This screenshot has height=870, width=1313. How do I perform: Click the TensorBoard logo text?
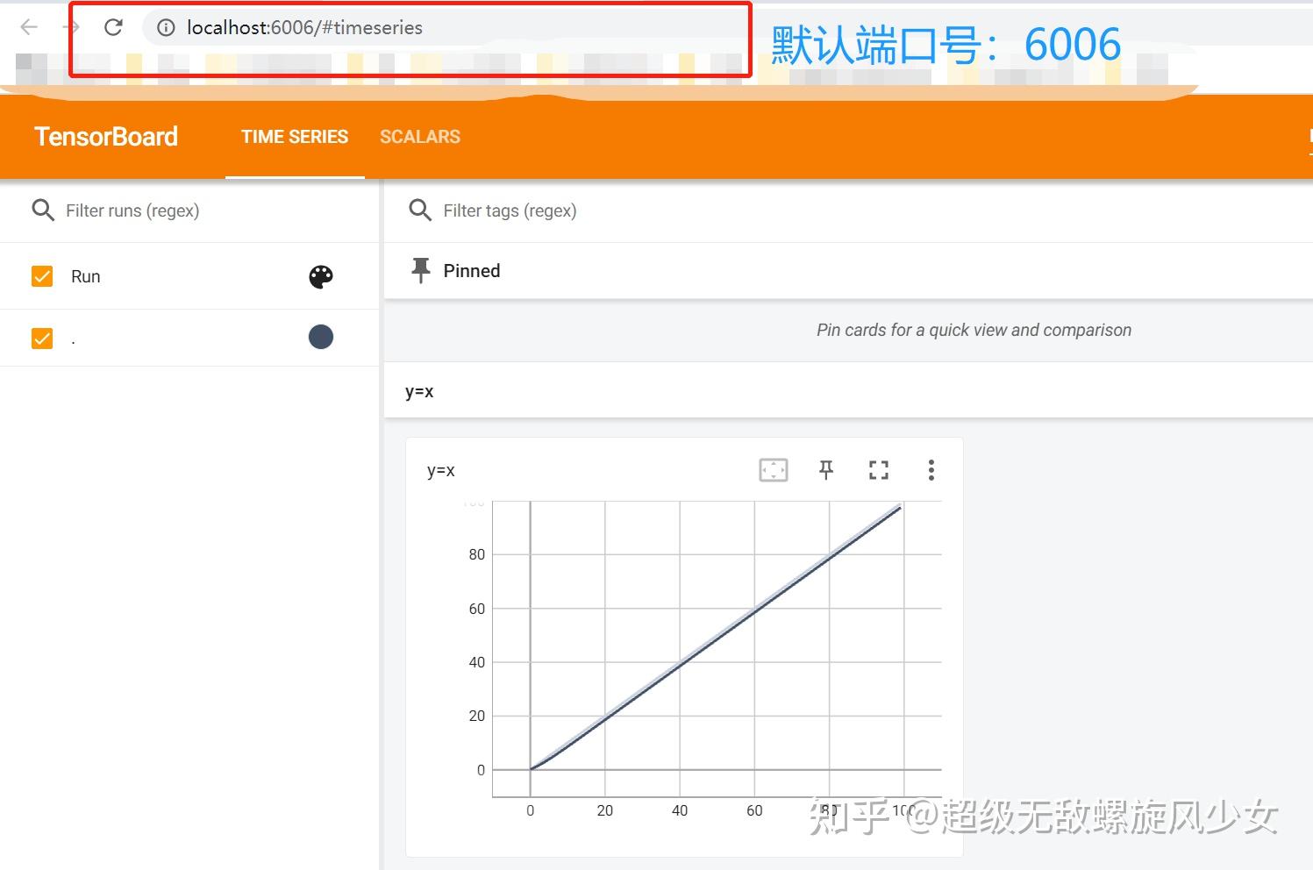(x=105, y=137)
